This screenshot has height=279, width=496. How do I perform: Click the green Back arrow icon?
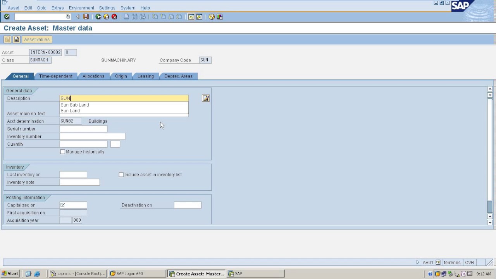pyautogui.click(x=98, y=17)
